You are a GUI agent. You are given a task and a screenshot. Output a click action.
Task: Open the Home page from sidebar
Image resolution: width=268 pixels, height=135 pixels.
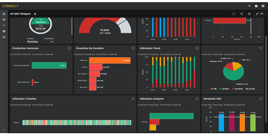click(4, 14)
